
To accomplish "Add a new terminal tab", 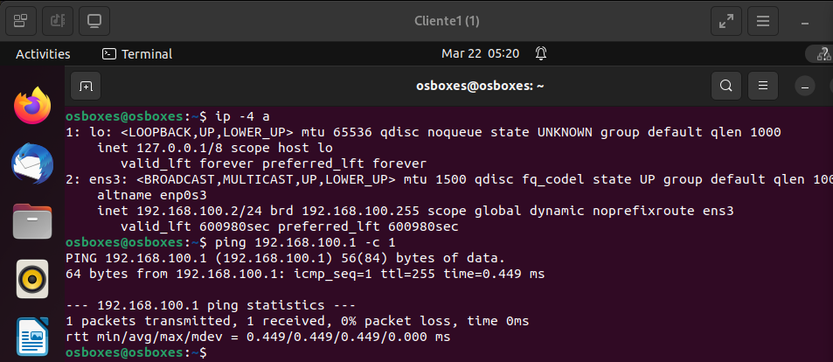I will (x=86, y=86).
